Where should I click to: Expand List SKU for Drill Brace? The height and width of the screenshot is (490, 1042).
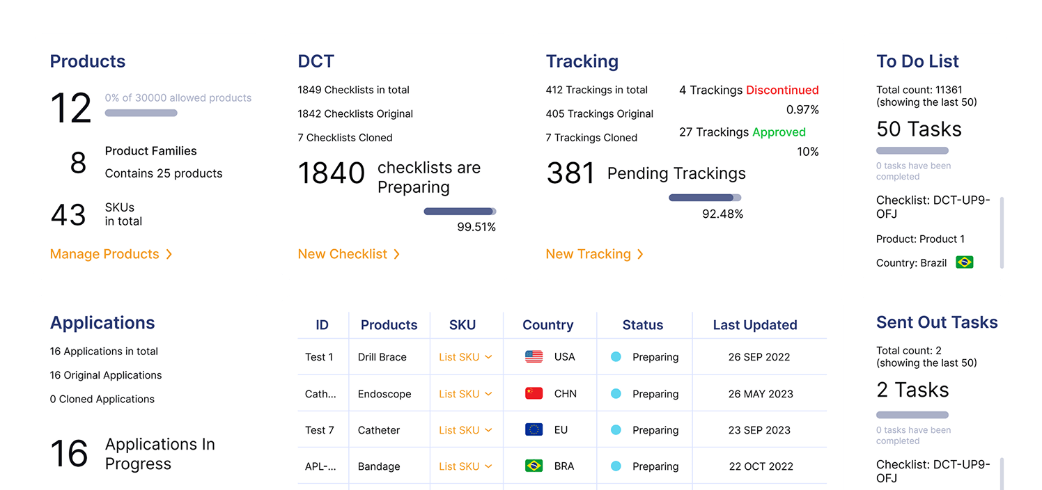point(465,357)
